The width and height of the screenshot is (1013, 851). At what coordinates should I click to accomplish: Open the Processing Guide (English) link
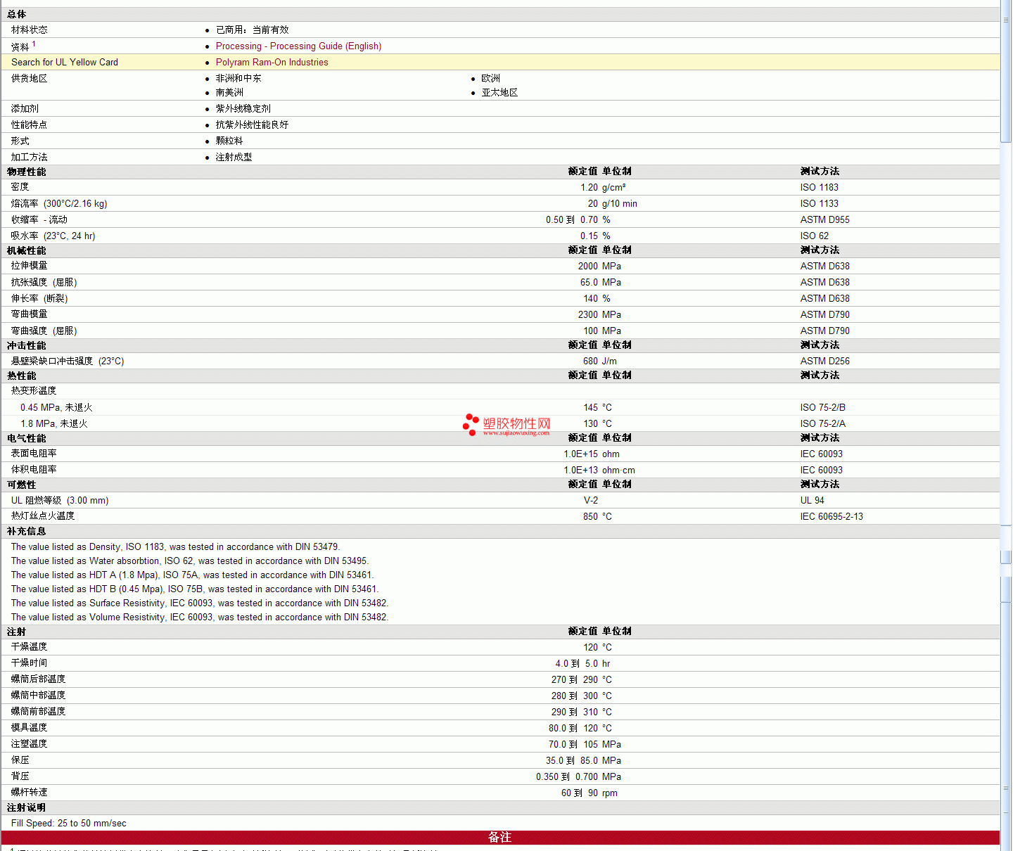point(298,46)
